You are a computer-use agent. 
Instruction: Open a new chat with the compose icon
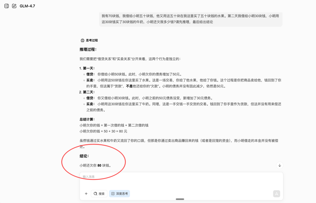coord(14,6)
